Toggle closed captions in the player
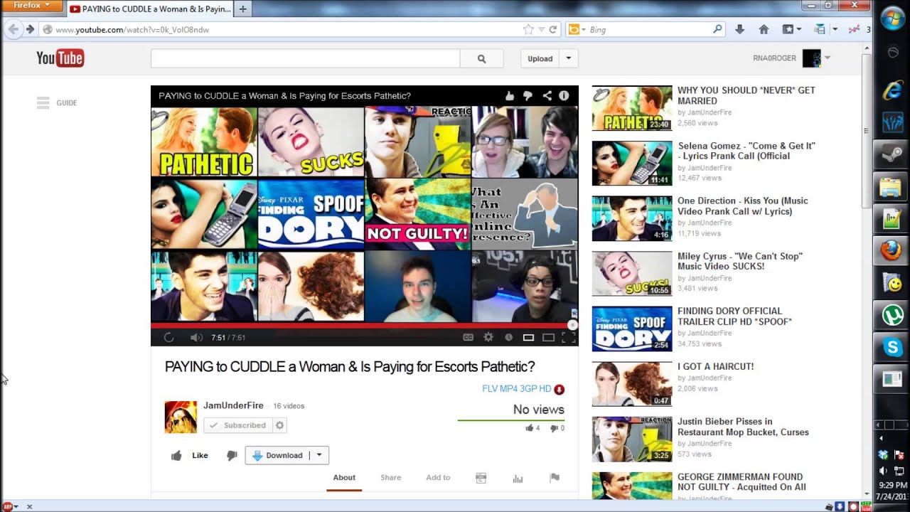 [x=468, y=338]
